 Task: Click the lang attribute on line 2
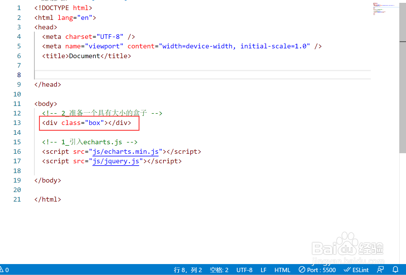(x=65, y=18)
